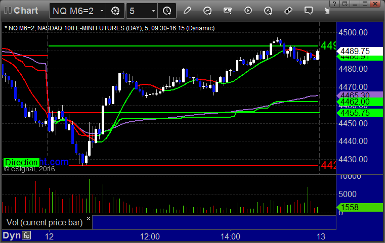Click the green 4455.75 price marker
The width and height of the screenshot is (385, 243).
pyautogui.click(x=360, y=113)
